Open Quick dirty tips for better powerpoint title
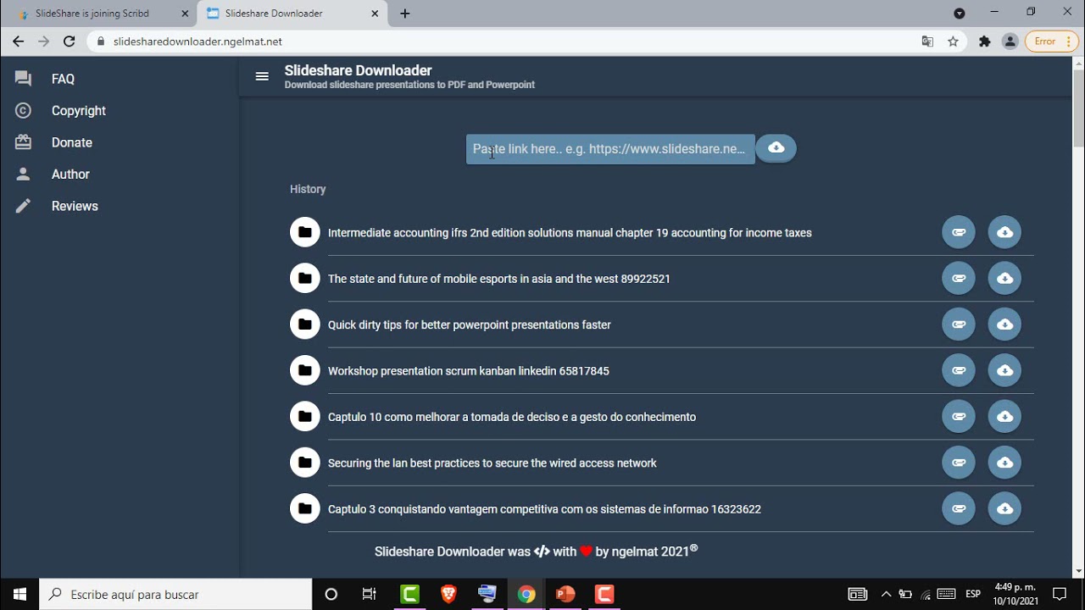This screenshot has width=1085, height=610. [x=470, y=325]
